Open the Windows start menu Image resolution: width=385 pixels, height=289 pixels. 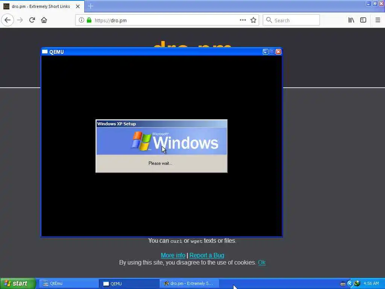point(18,283)
